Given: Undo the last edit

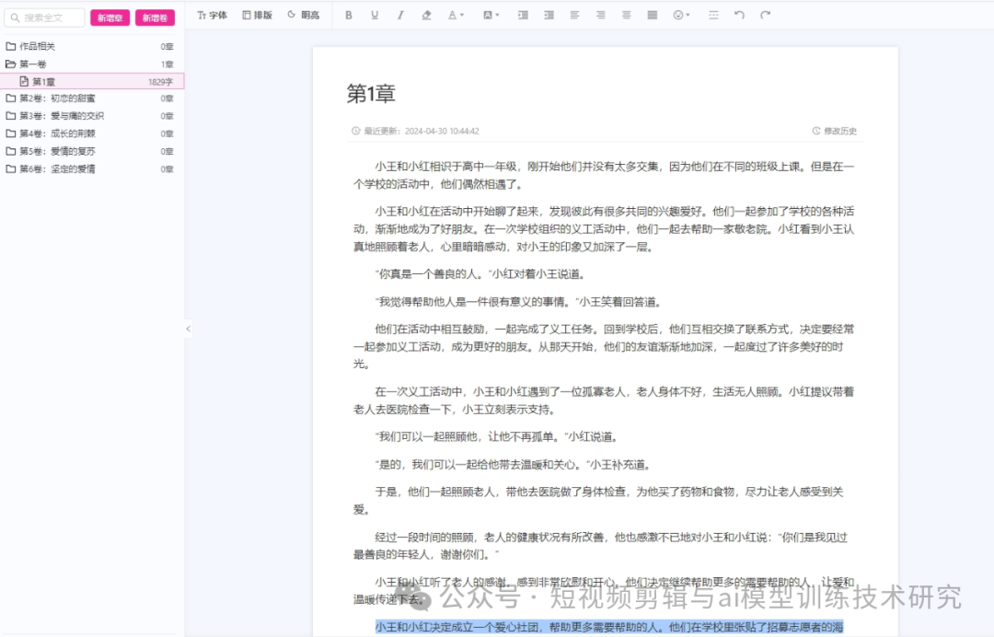Looking at the screenshot, I should pyautogui.click(x=739, y=16).
